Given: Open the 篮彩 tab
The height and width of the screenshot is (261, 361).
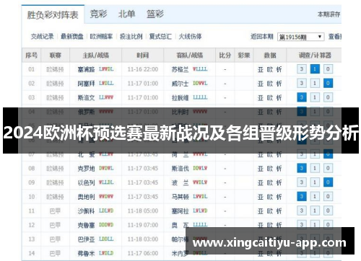Looking at the screenshot, I should pyautogui.click(x=155, y=14).
